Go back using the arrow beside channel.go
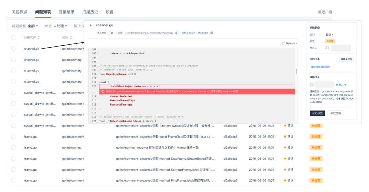The height and width of the screenshot is (192, 369). (91, 25)
